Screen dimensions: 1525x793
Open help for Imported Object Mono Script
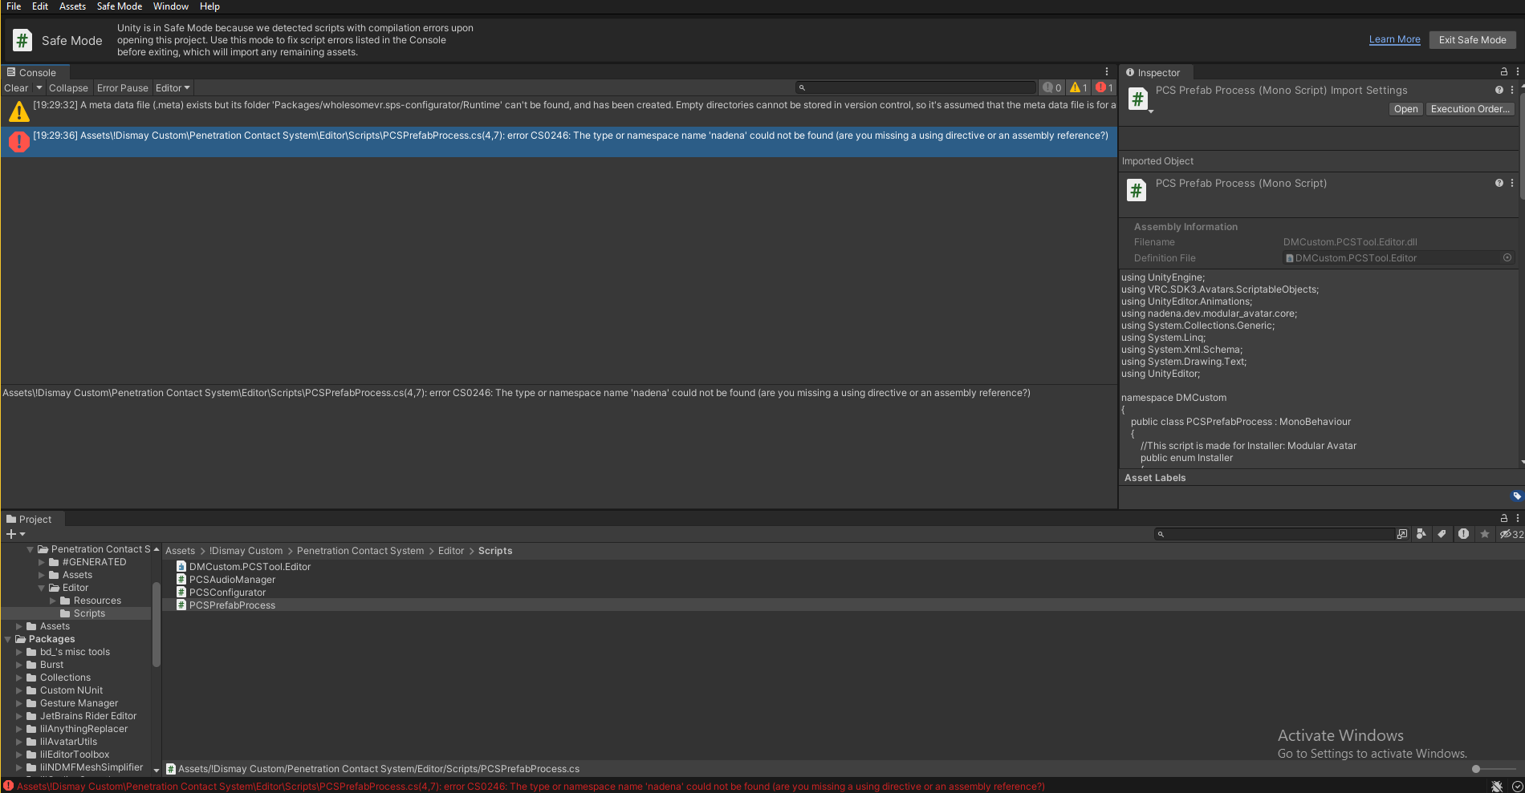pos(1499,183)
